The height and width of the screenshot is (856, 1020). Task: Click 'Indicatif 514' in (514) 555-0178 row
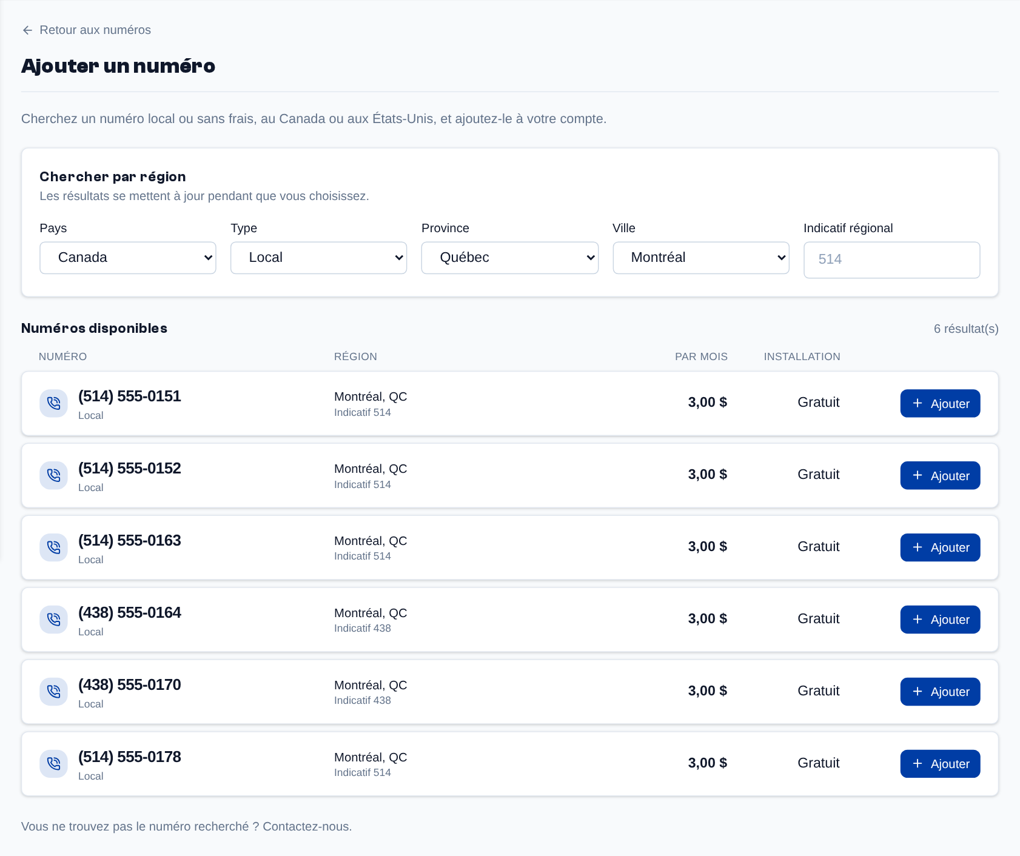pyautogui.click(x=363, y=772)
